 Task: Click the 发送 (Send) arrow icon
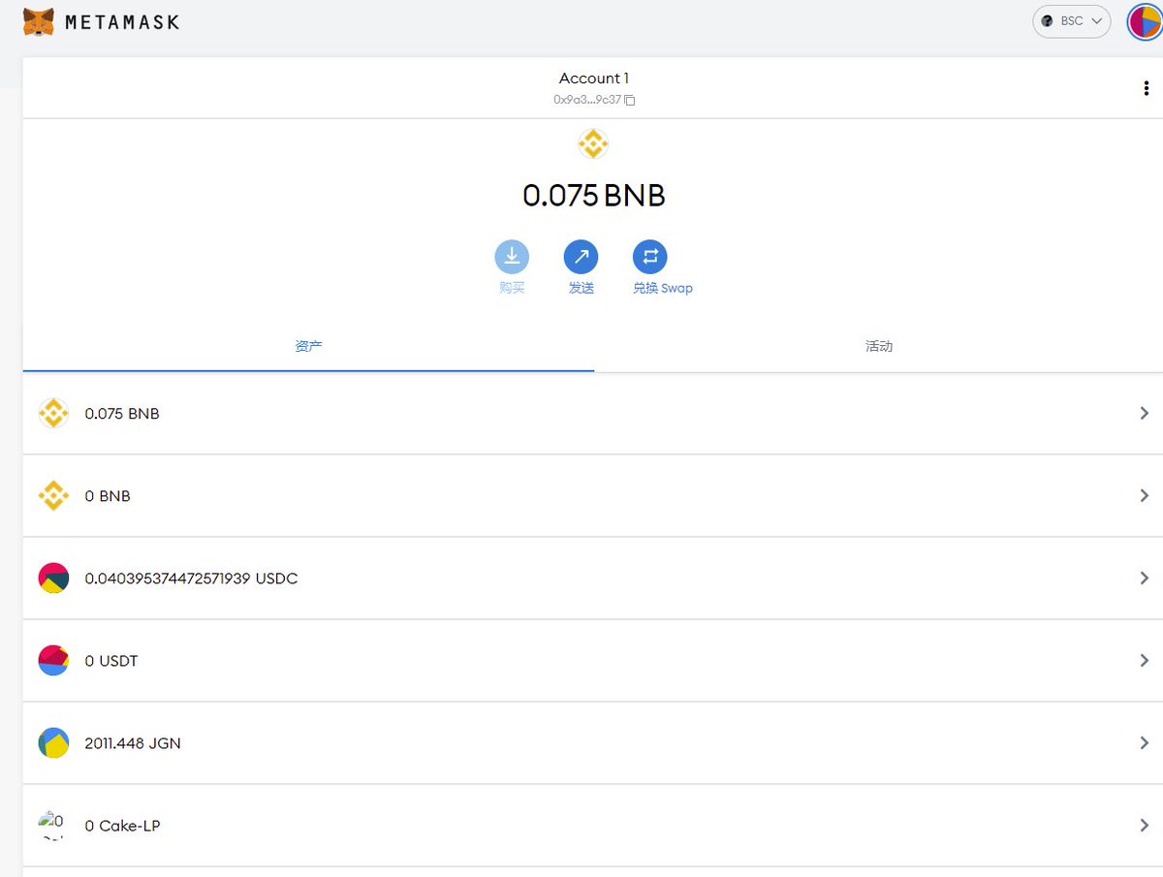(x=581, y=257)
